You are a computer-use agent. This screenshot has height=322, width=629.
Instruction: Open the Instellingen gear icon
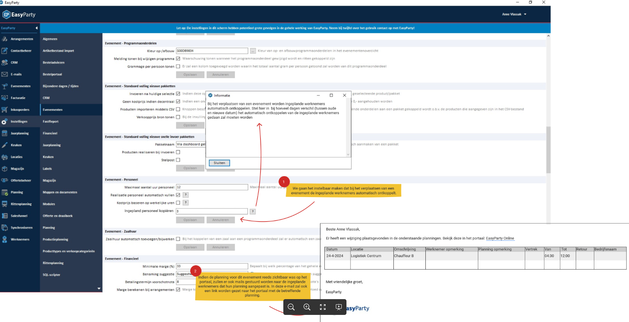(x=5, y=121)
